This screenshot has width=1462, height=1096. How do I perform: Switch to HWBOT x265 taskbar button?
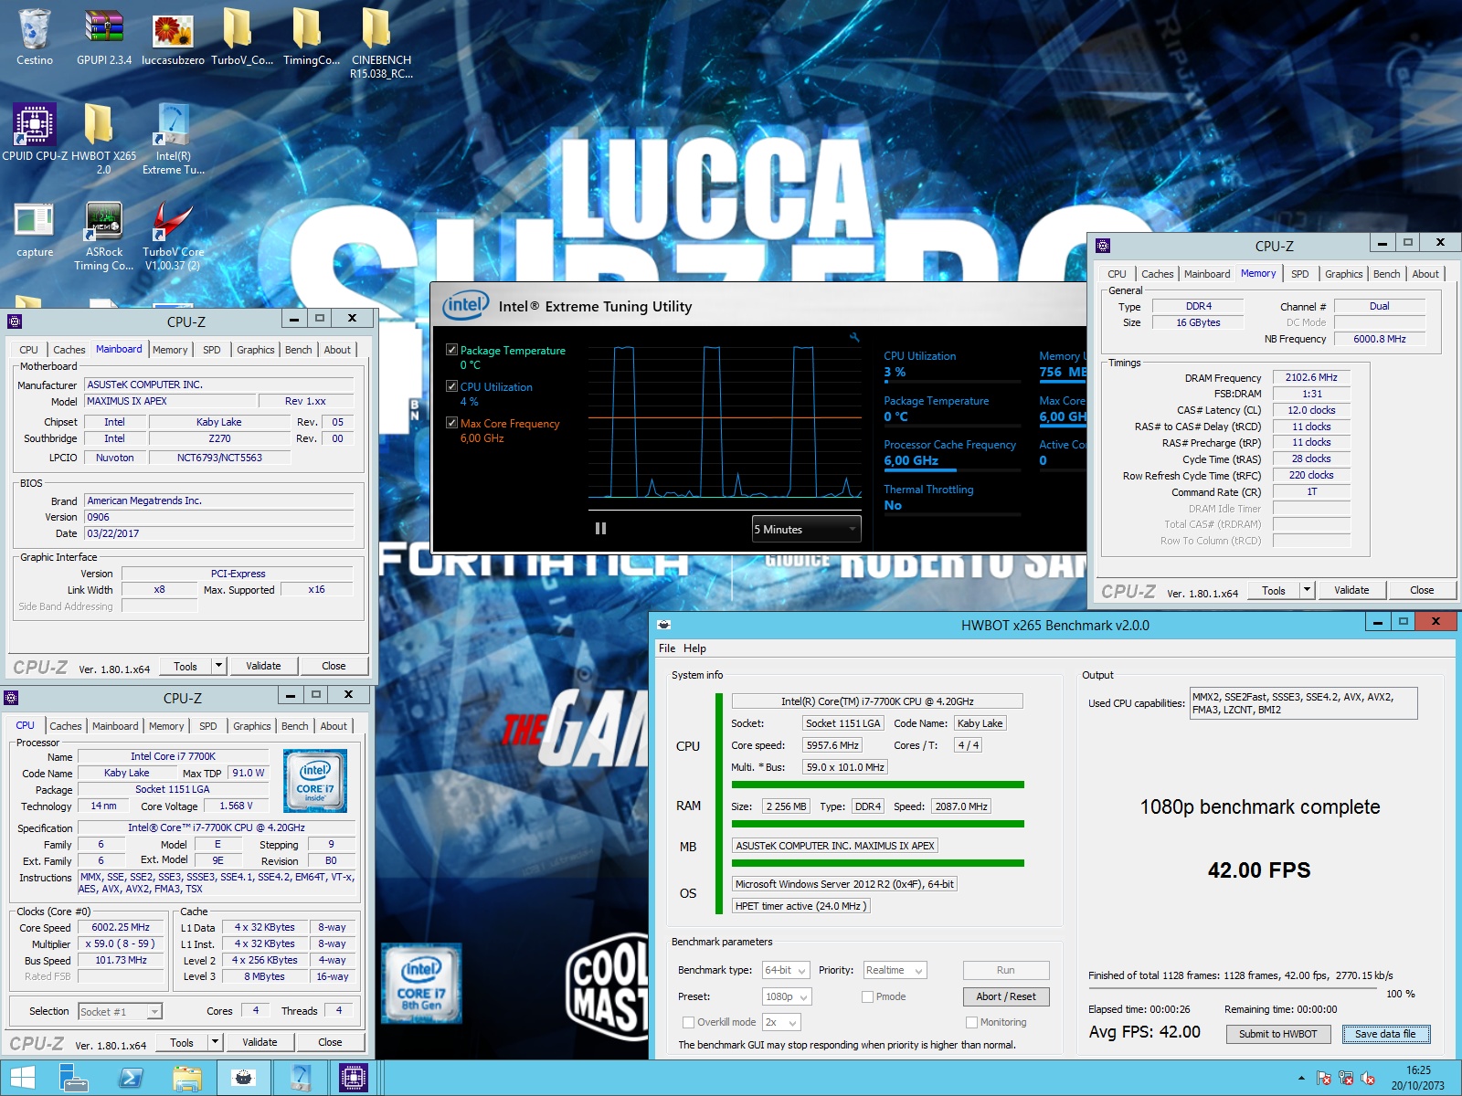243,1079
